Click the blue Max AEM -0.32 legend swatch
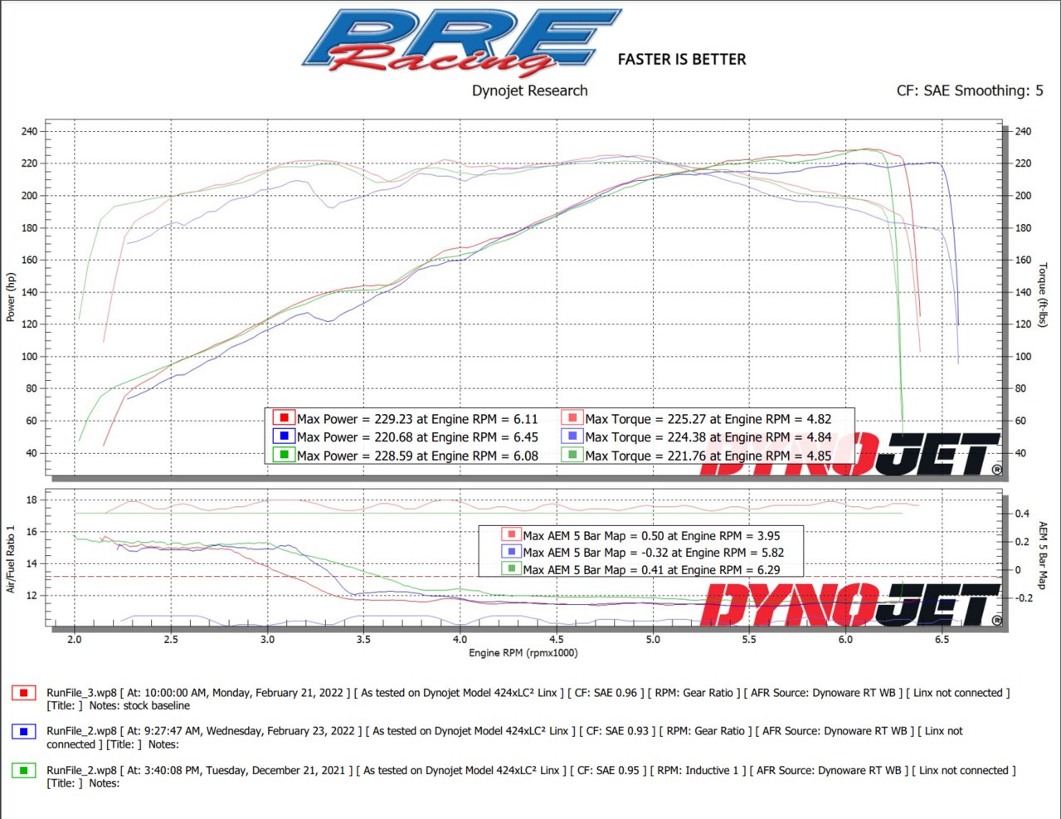1061x819 pixels. [x=511, y=552]
